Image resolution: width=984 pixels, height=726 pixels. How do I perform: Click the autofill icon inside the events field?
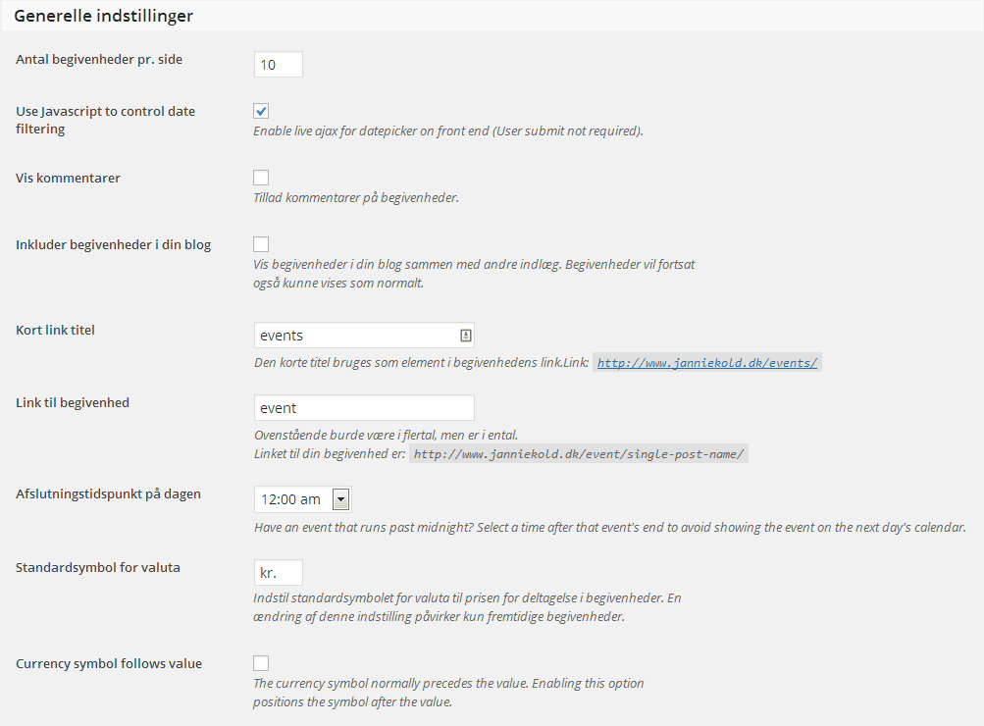[466, 336]
